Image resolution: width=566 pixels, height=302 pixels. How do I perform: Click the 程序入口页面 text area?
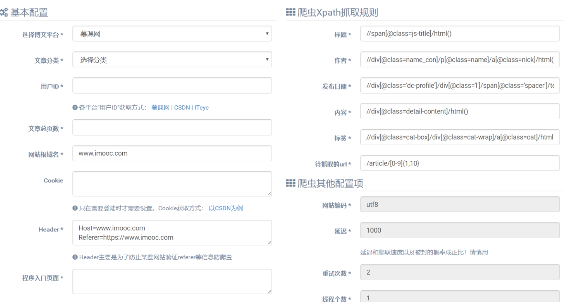[x=172, y=281]
